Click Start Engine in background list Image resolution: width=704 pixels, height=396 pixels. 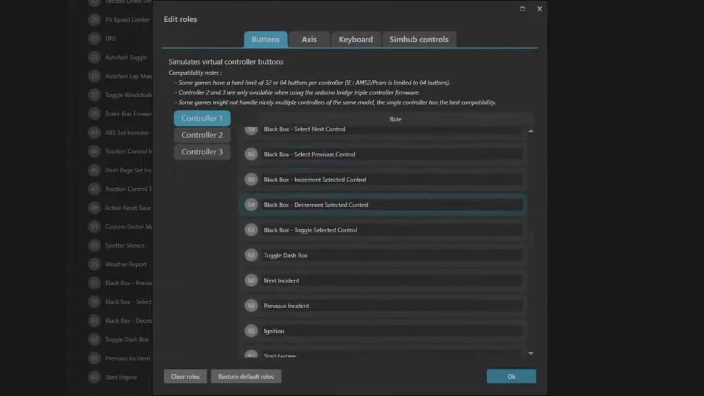click(121, 377)
